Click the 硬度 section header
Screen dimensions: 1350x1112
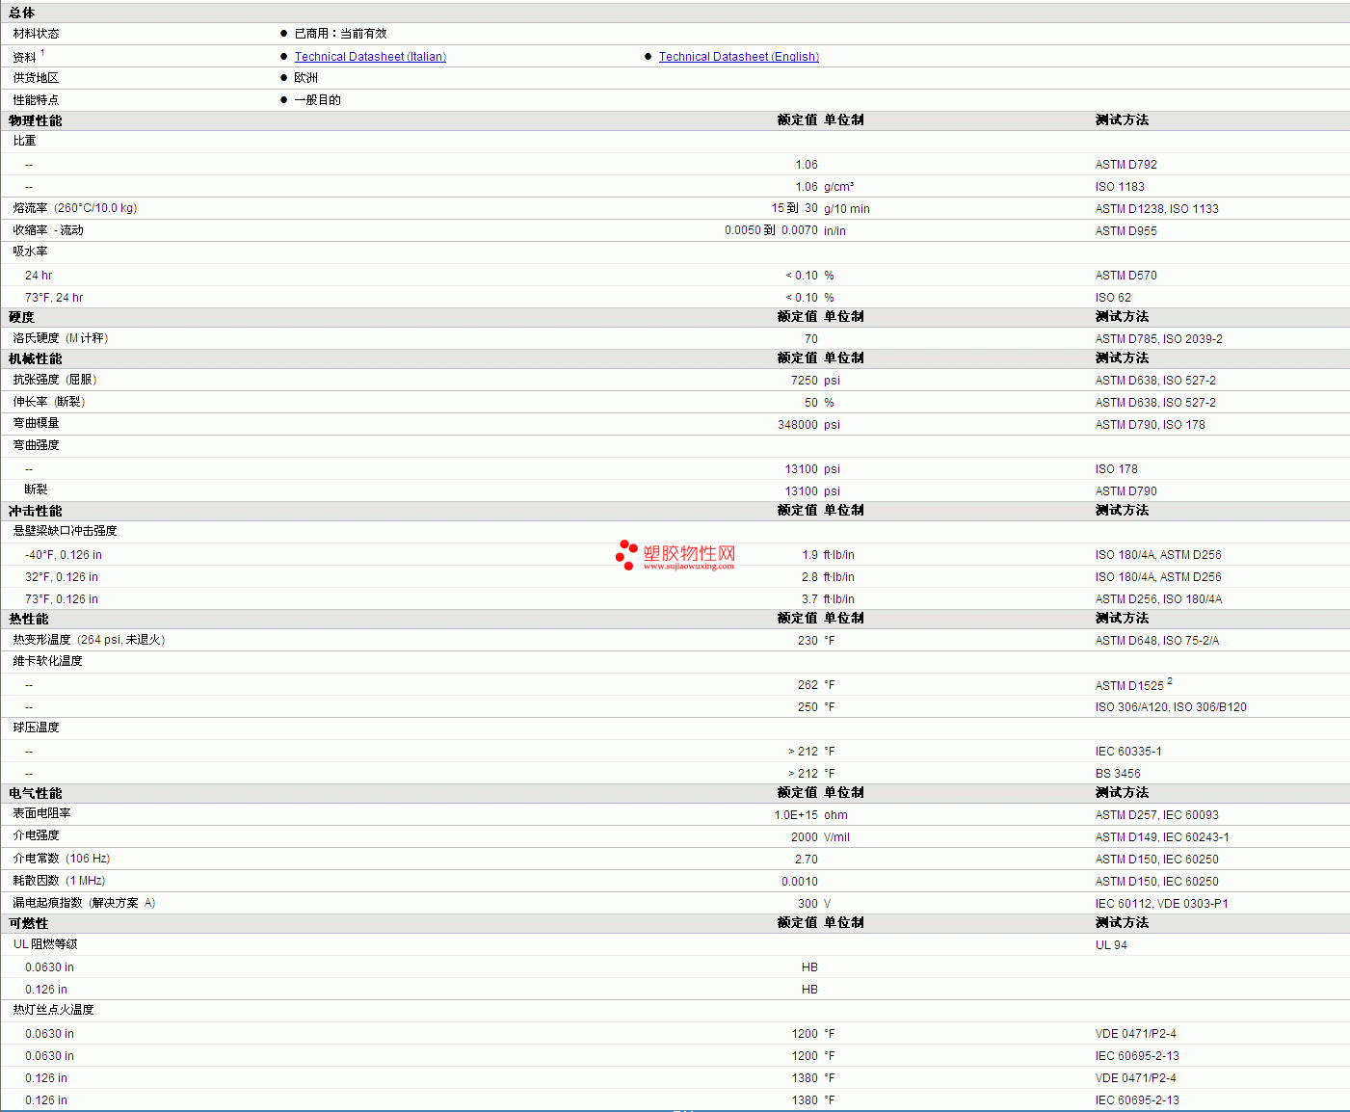[x=22, y=317]
